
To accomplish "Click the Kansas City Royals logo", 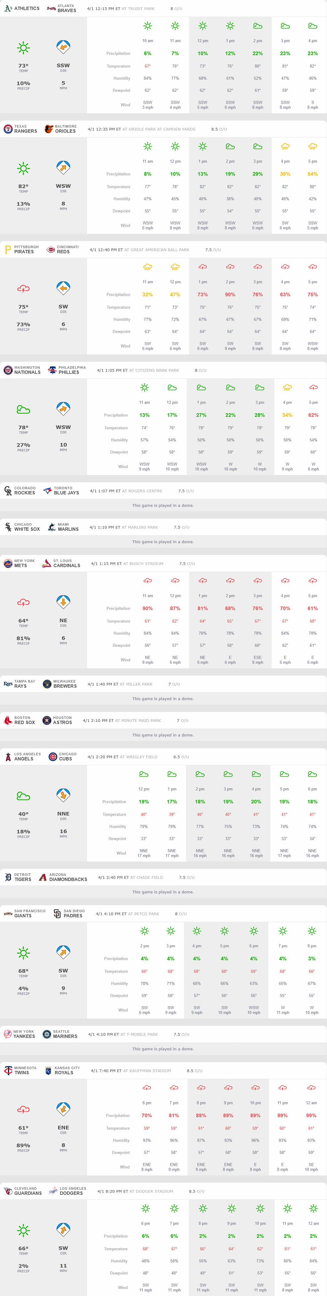I will click(x=49, y=1071).
